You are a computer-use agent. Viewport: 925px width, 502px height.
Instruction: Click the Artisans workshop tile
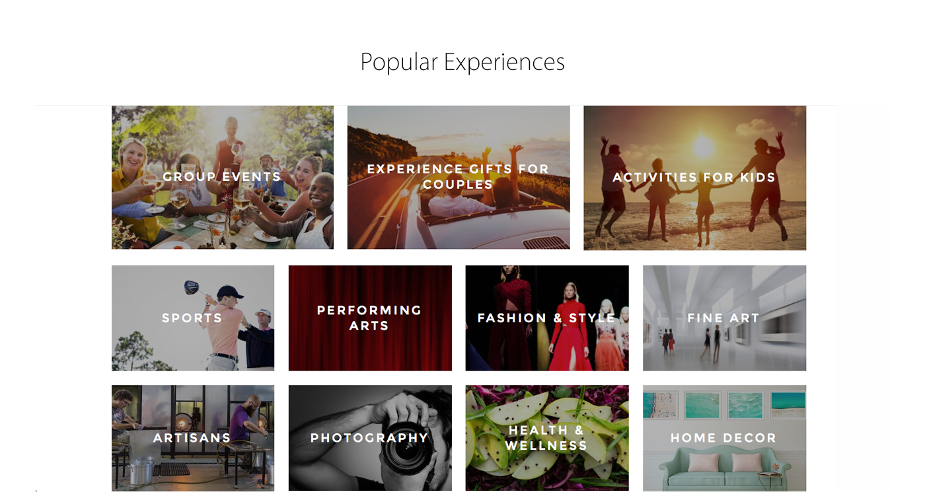[192, 462]
